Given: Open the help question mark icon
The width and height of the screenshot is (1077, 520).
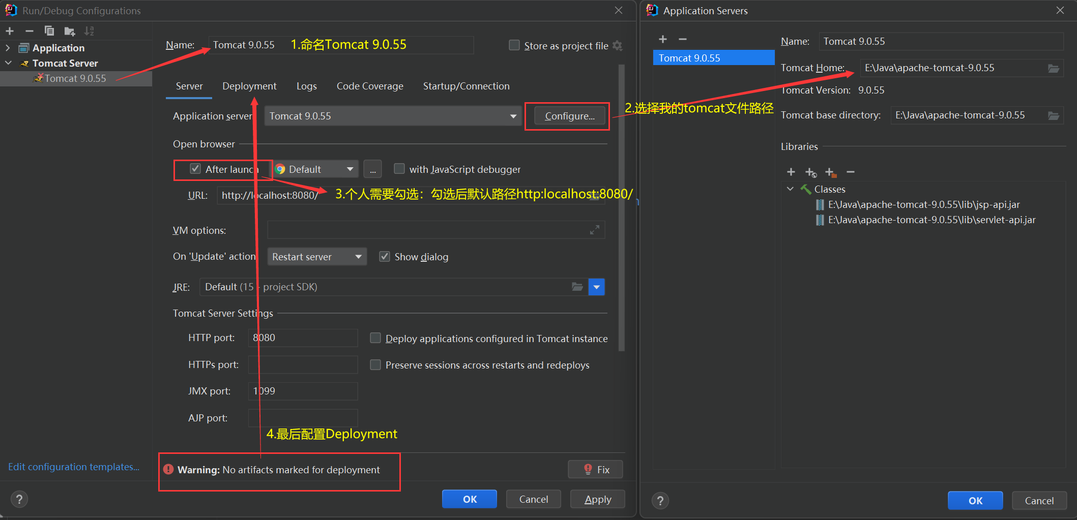Looking at the screenshot, I should (x=19, y=499).
